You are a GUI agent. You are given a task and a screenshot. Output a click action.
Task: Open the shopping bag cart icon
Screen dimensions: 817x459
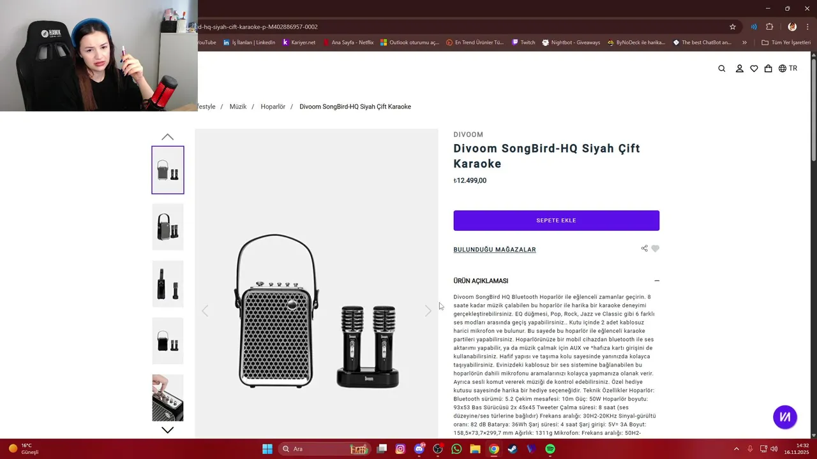click(768, 69)
